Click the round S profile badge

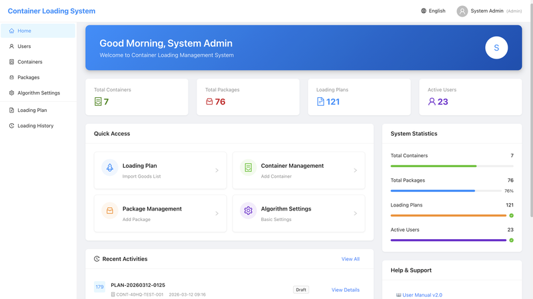(x=496, y=47)
